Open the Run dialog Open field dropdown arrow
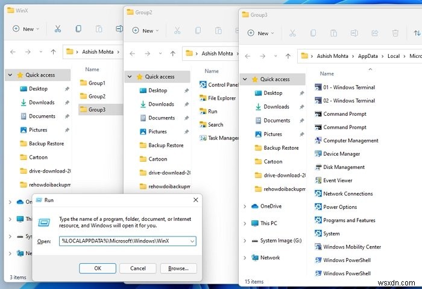Screen dimensions: 422x289 [x=192, y=241]
